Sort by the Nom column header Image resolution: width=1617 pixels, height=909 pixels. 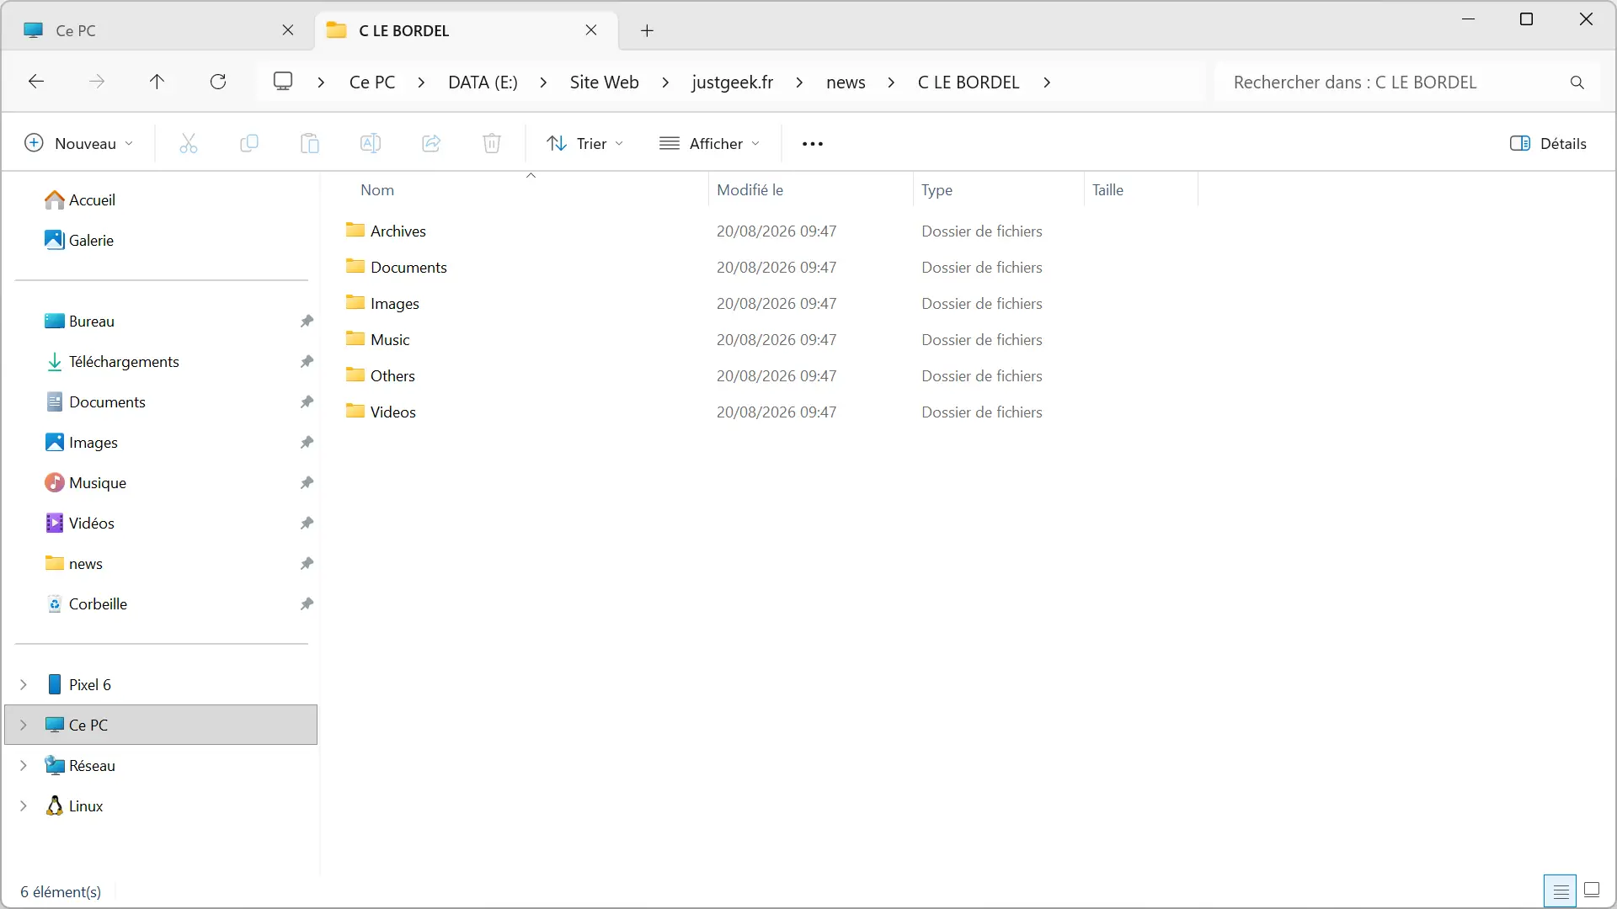377,190
